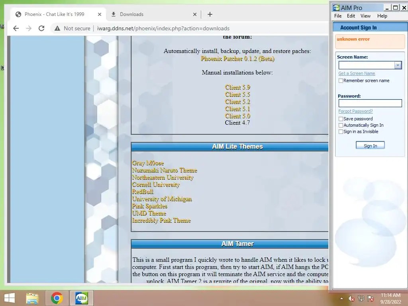Open Windows Start menu
Image resolution: width=408 pixels, height=306 pixels.
pyautogui.click(x=10, y=298)
